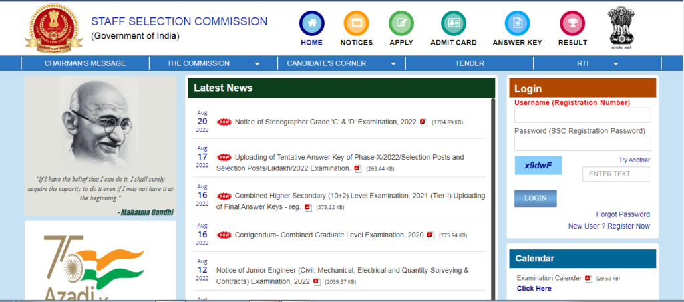The image size is (684, 302).
Task: Open Chairman's Message menu item
Action: (85, 63)
